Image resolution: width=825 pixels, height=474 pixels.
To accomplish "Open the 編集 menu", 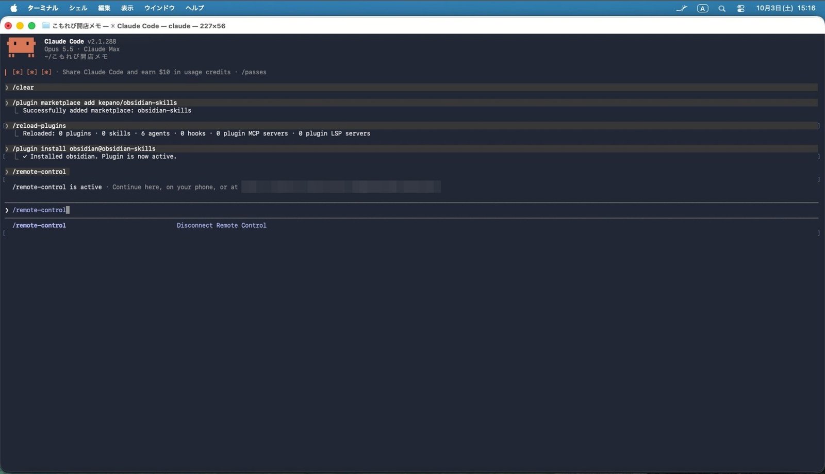I will coord(104,8).
